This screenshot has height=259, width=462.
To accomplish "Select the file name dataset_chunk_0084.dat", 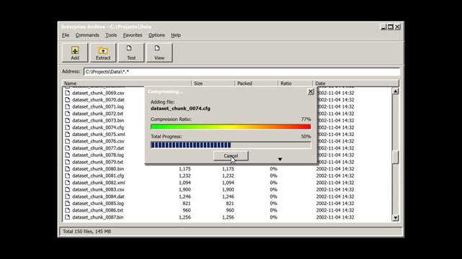I will coord(98,196).
